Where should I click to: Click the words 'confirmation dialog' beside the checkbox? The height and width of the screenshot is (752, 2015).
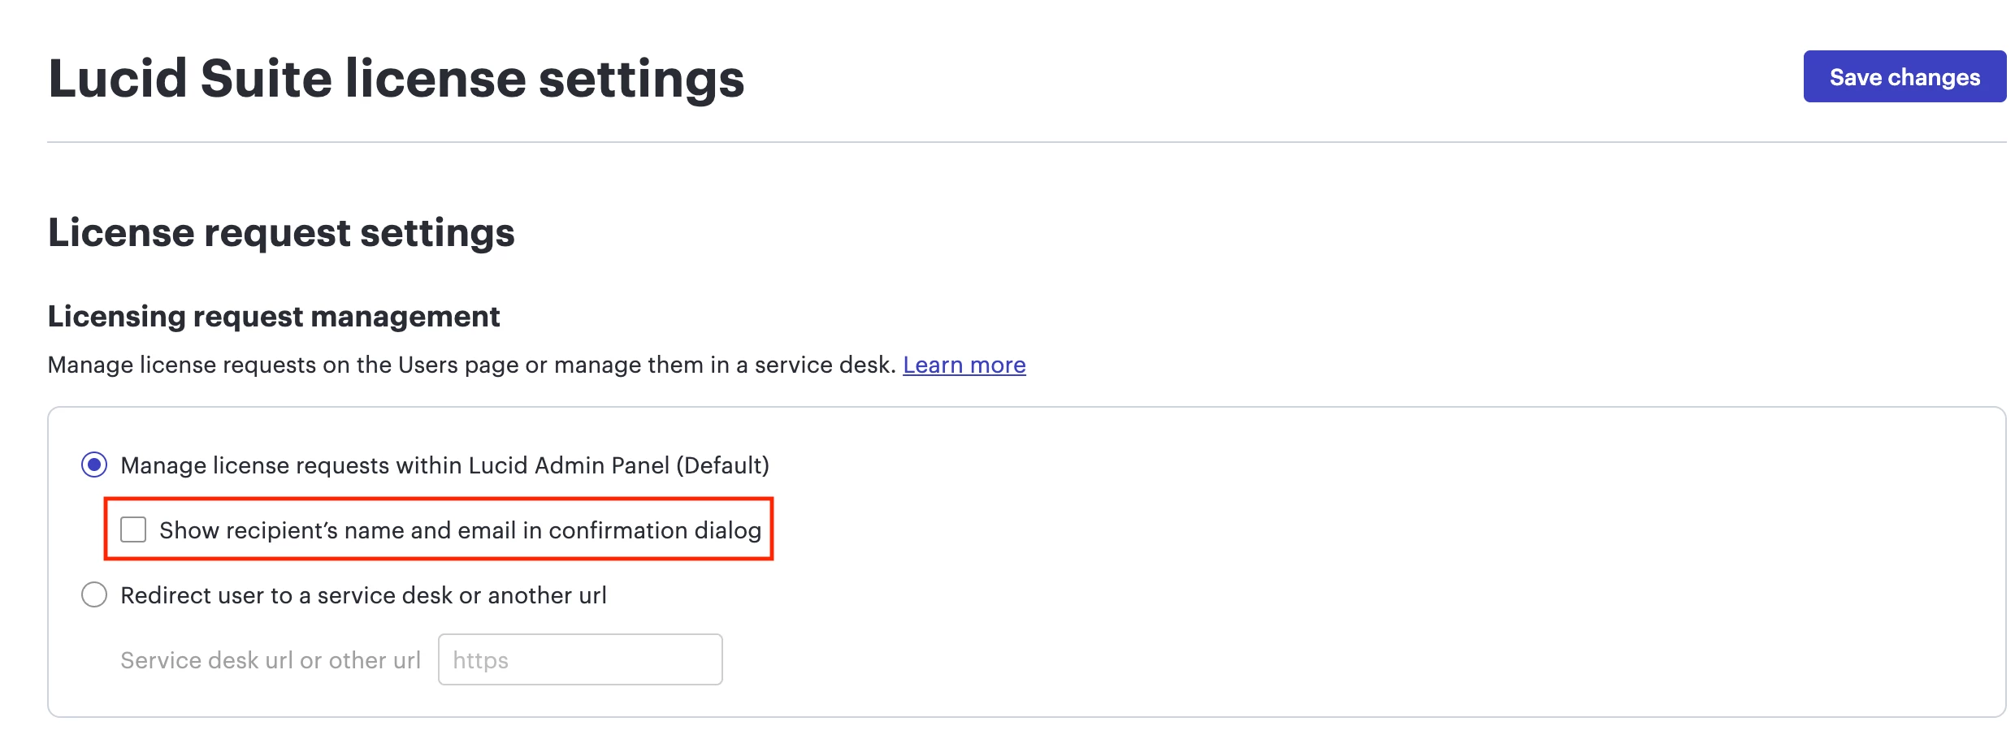[655, 530]
